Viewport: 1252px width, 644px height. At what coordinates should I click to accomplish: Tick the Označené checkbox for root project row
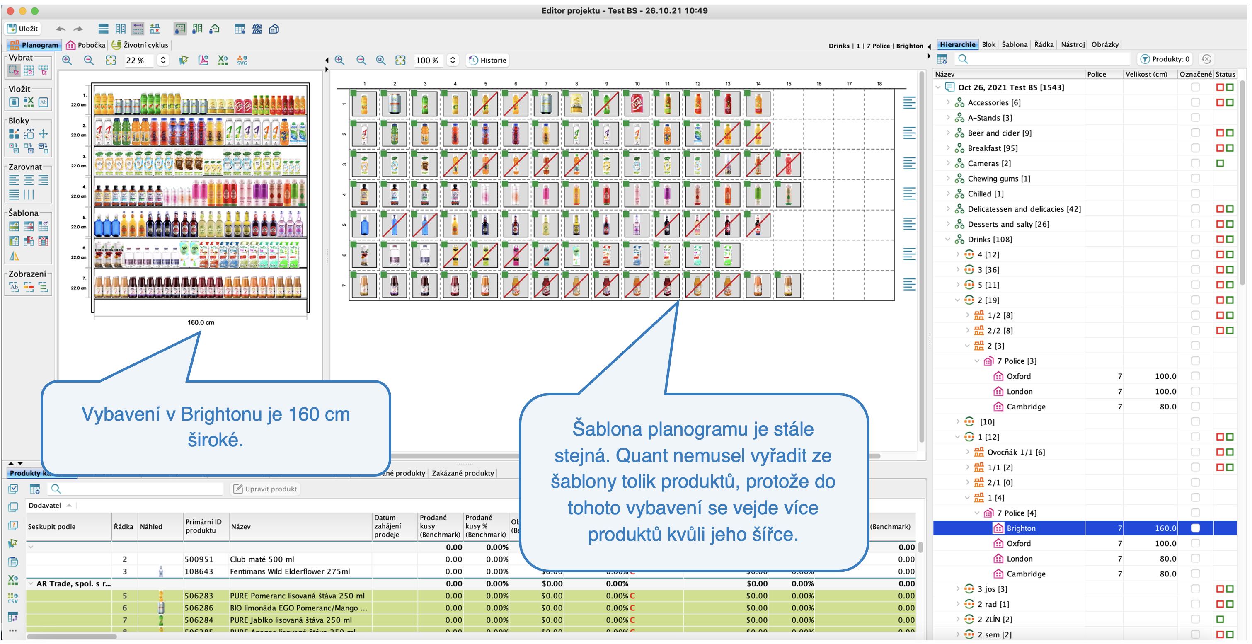tap(1195, 87)
